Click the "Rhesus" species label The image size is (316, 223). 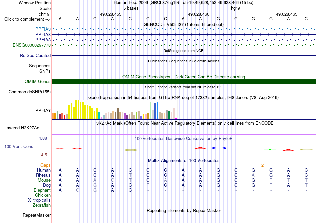click(43, 175)
